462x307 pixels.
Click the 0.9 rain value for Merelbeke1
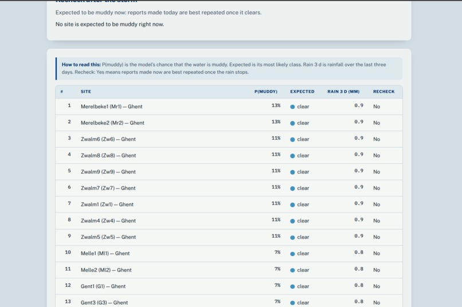pyautogui.click(x=359, y=105)
